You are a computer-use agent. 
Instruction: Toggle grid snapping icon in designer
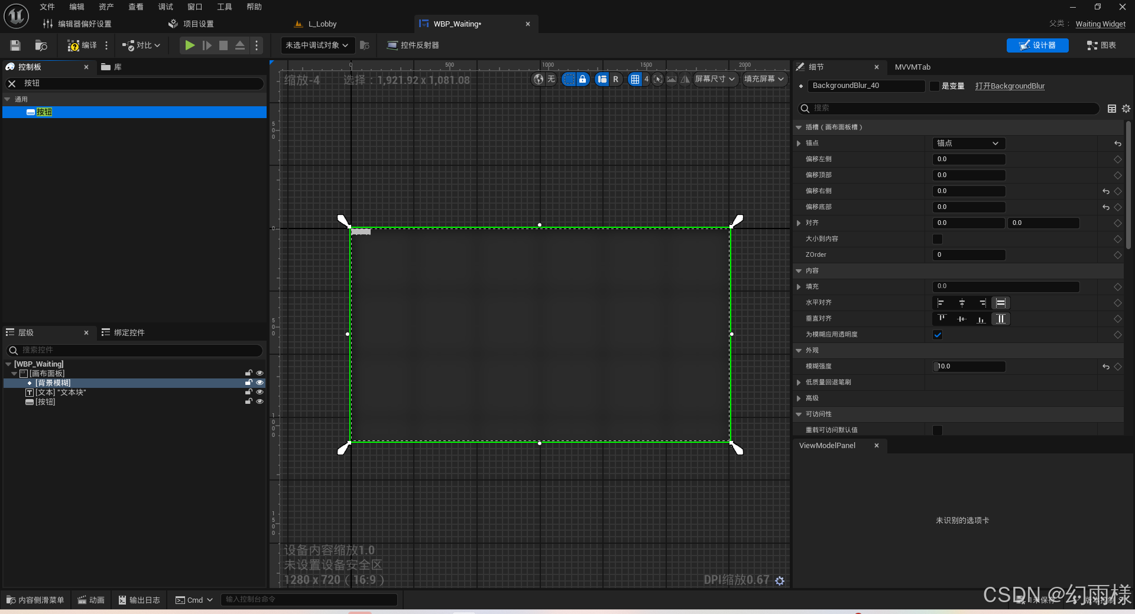pos(635,79)
